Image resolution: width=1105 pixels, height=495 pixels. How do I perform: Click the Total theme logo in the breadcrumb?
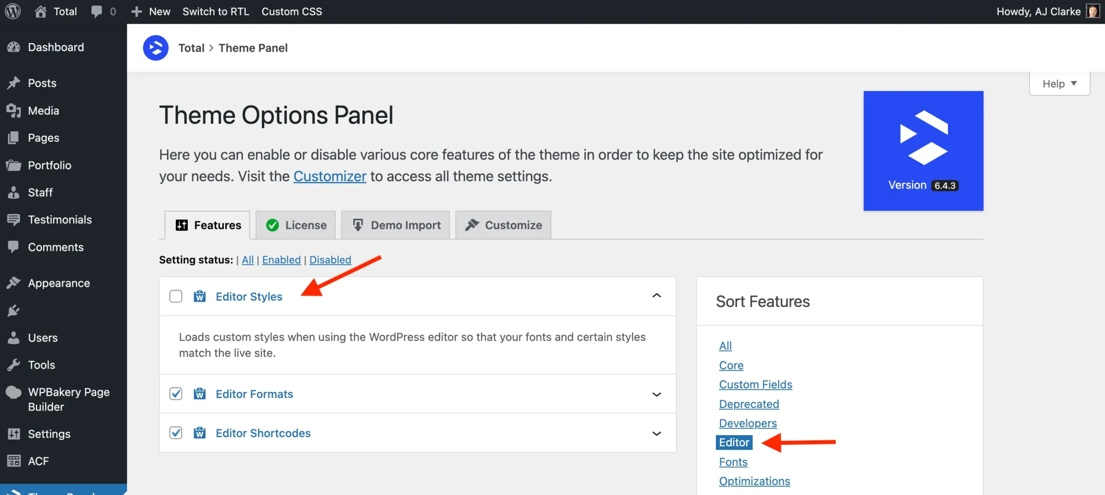(155, 47)
